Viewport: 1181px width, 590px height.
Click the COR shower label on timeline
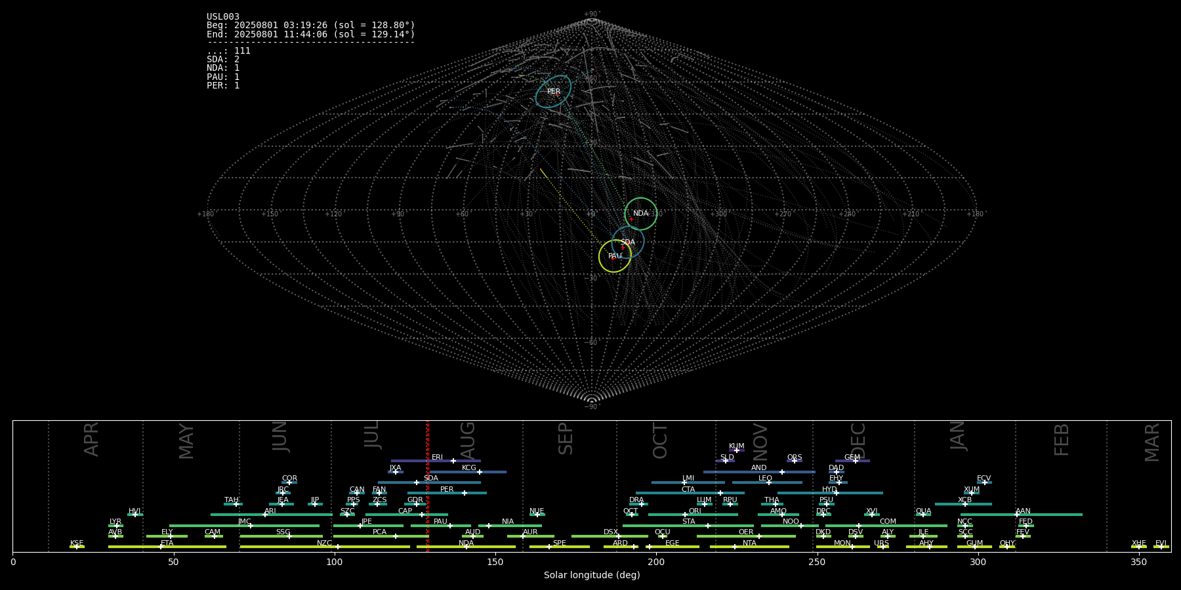coord(289,479)
